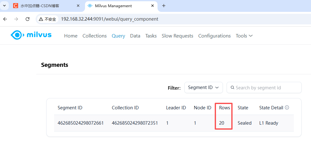
Task: Go back to the previous page
Action: click(5, 19)
